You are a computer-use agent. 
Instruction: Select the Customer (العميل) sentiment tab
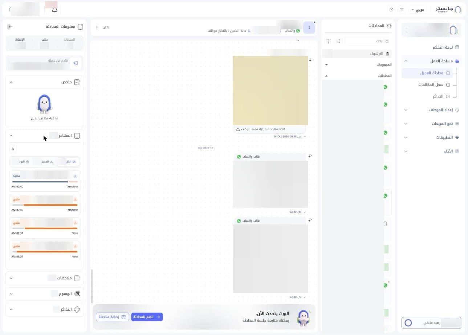coord(46,162)
